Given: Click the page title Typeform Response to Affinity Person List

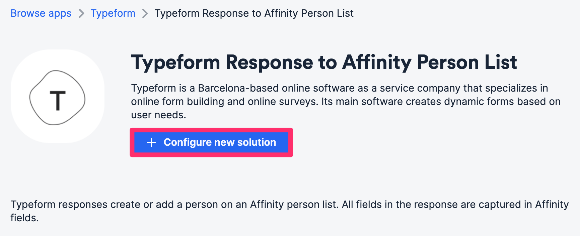Looking at the screenshot, I should point(324,62).
